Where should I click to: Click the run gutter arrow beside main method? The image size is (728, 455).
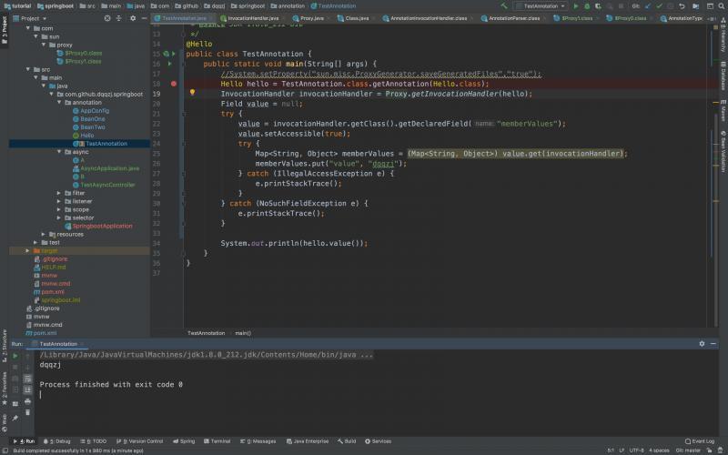[x=169, y=64]
